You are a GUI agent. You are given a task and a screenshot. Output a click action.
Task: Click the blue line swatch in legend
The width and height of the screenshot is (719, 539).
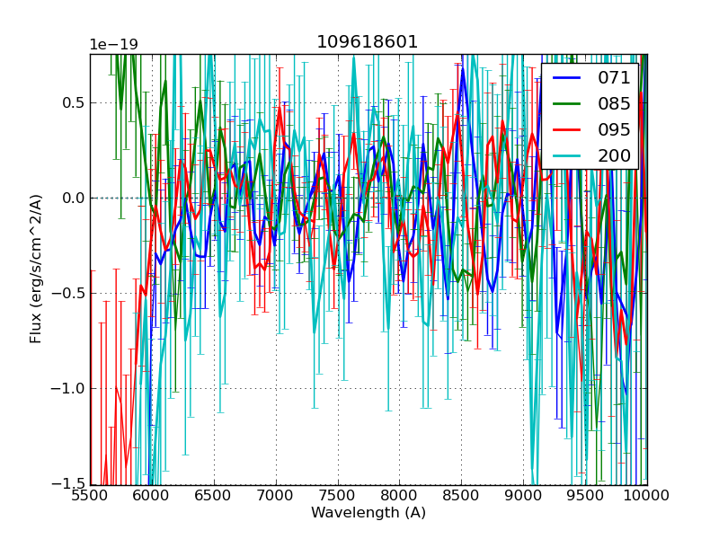point(568,78)
